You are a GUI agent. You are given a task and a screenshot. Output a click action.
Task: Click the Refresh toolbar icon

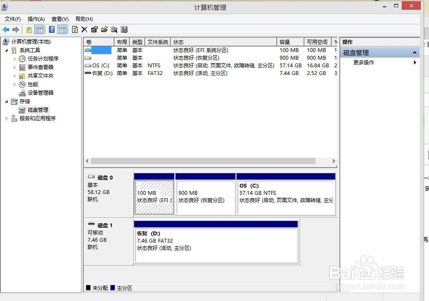click(75, 30)
